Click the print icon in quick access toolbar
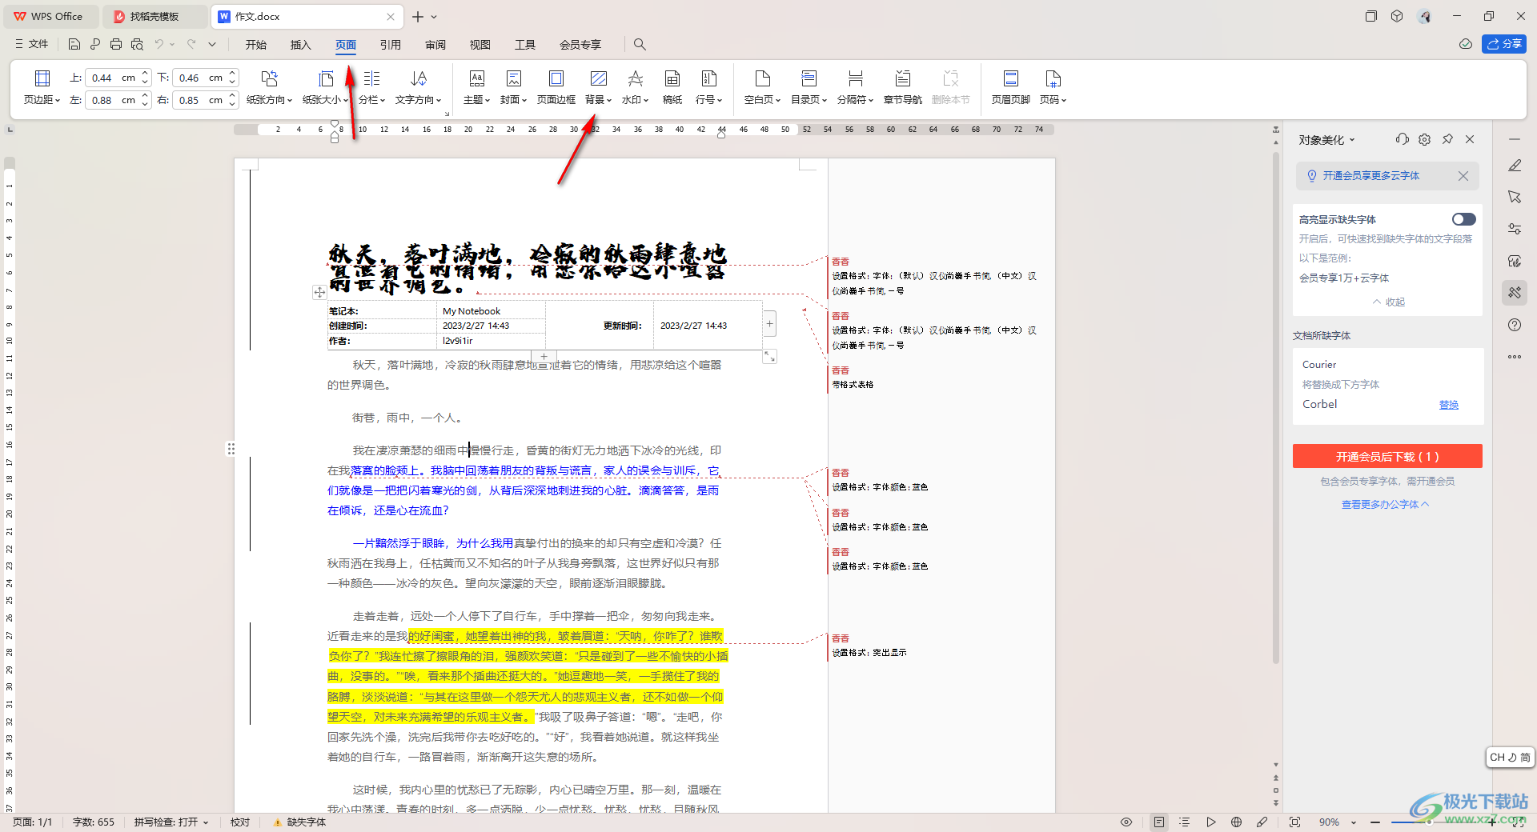 coord(116,45)
